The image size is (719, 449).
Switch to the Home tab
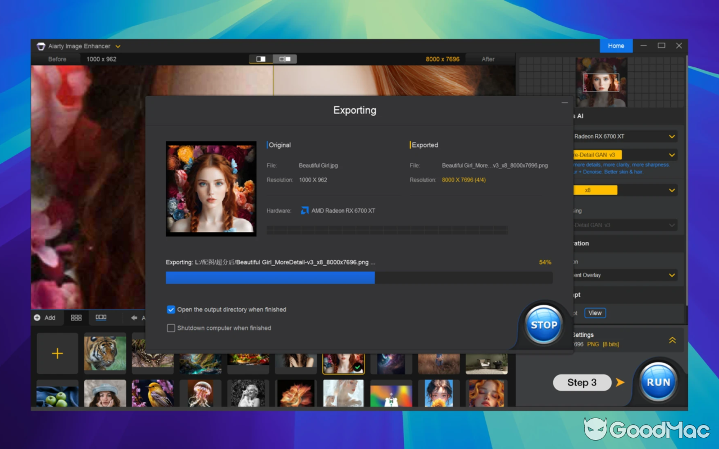(616, 45)
